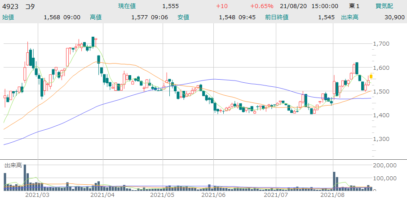The width and height of the screenshot is (407, 200).
Task: Click the 2021/08 date axis label
Action: [332, 195]
